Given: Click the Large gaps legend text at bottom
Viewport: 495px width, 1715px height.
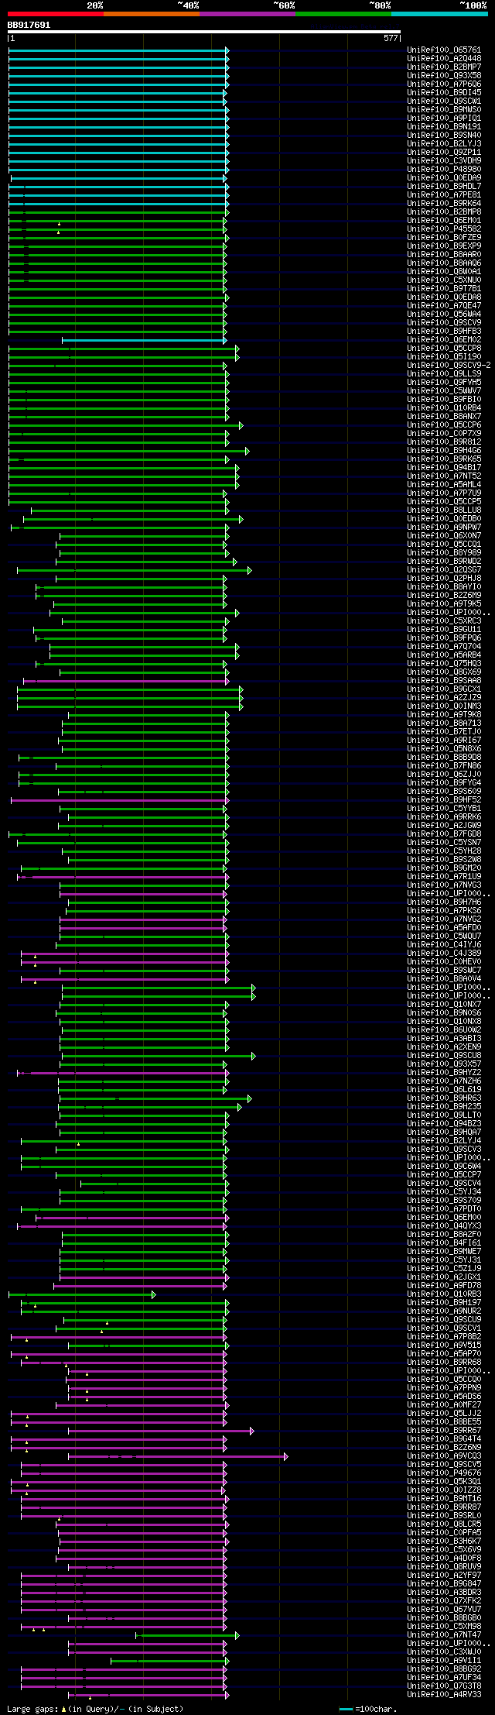Looking at the screenshot, I should (x=95, y=1709).
